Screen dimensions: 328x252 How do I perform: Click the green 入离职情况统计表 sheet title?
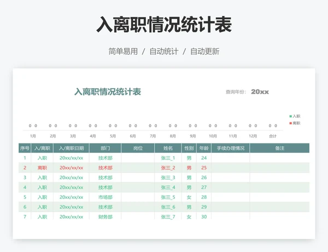tap(108, 92)
